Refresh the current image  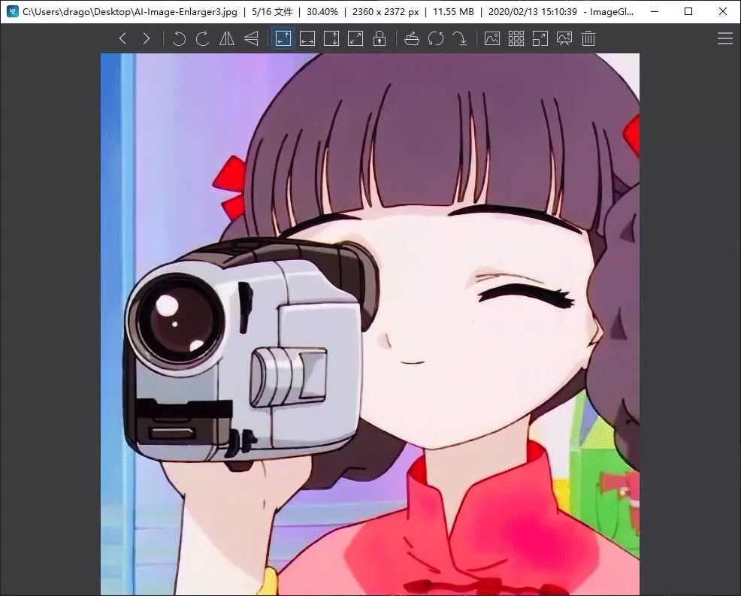tap(436, 38)
